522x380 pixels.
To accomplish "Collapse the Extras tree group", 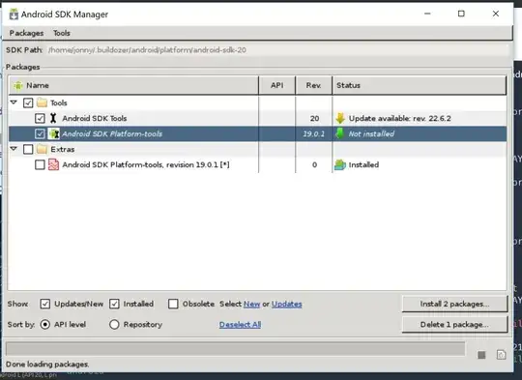I will coord(14,149).
